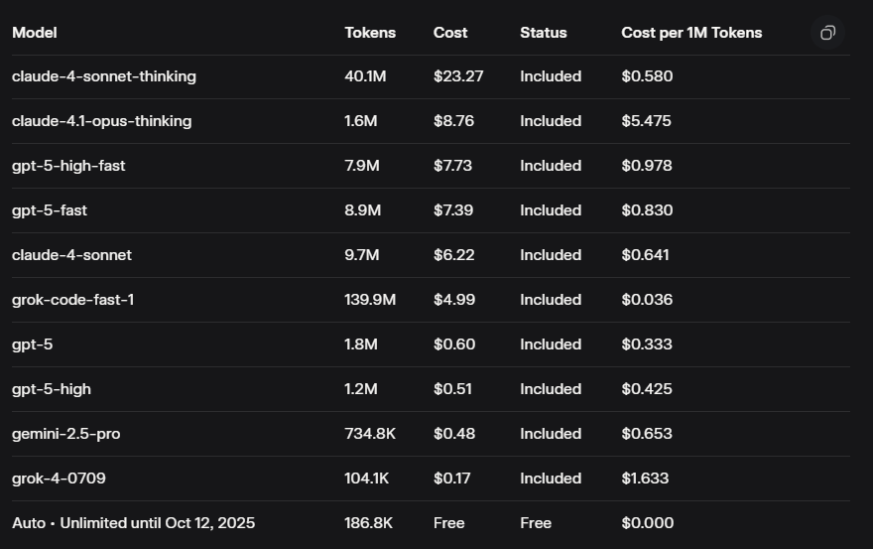Click the $5.475 cost per 1M value
873x549 pixels.
click(x=647, y=121)
